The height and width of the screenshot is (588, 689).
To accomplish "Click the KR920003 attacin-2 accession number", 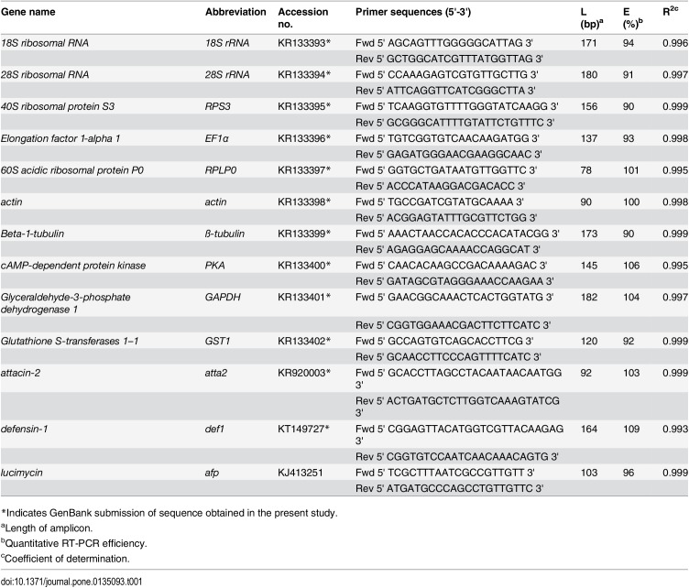I will 304,373.
